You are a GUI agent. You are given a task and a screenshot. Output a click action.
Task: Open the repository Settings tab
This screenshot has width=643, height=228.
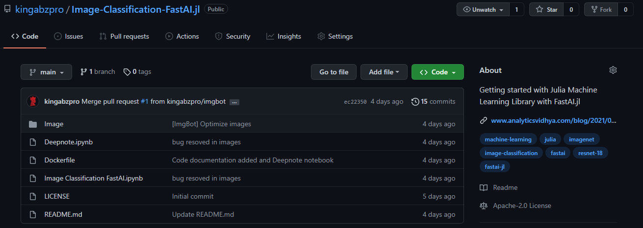point(335,36)
